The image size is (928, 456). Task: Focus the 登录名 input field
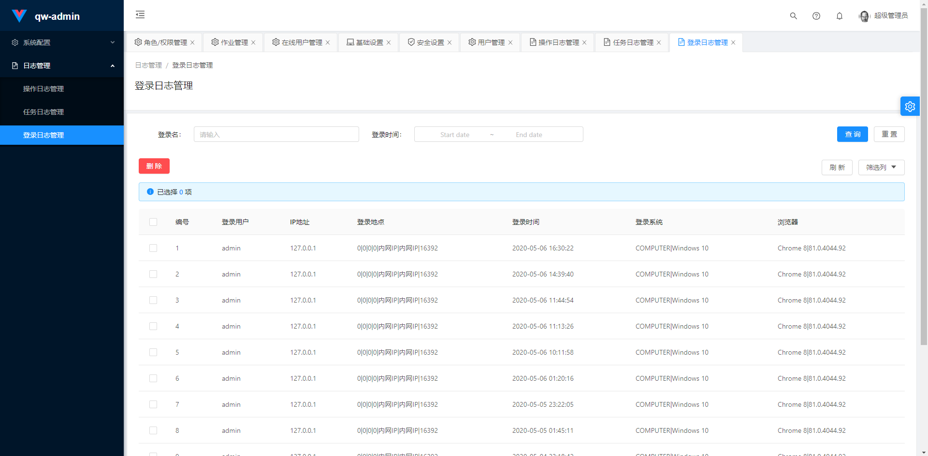point(276,134)
